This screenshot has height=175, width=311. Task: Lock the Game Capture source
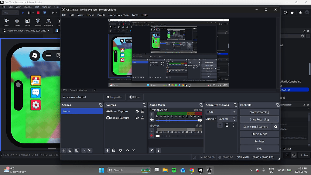tap(142, 111)
